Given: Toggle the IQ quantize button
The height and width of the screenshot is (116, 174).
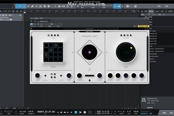Looking at the screenshot, I should 78,6.
